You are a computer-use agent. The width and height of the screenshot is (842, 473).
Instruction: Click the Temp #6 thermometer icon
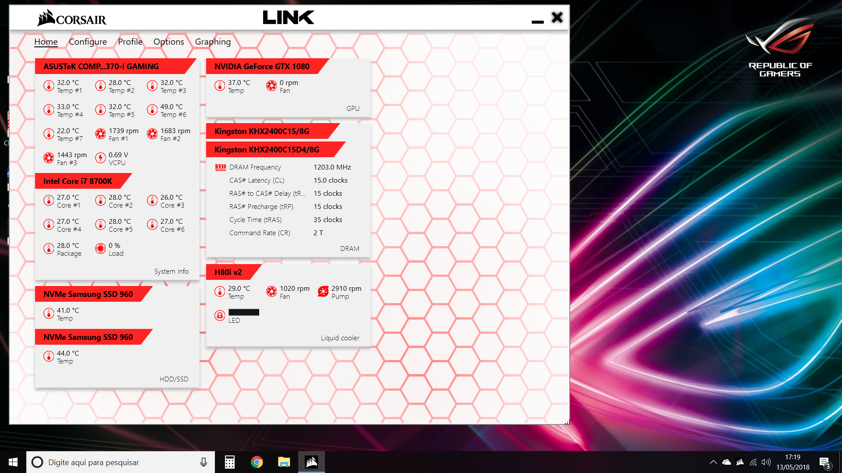[x=152, y=110]
